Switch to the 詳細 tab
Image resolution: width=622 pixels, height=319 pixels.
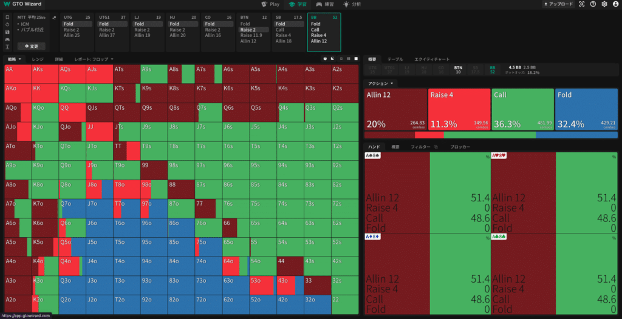(59, 59)
